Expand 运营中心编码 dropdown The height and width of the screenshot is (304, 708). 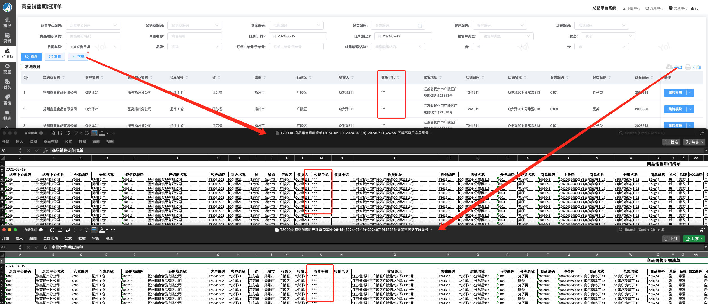(x=115, y=26)
